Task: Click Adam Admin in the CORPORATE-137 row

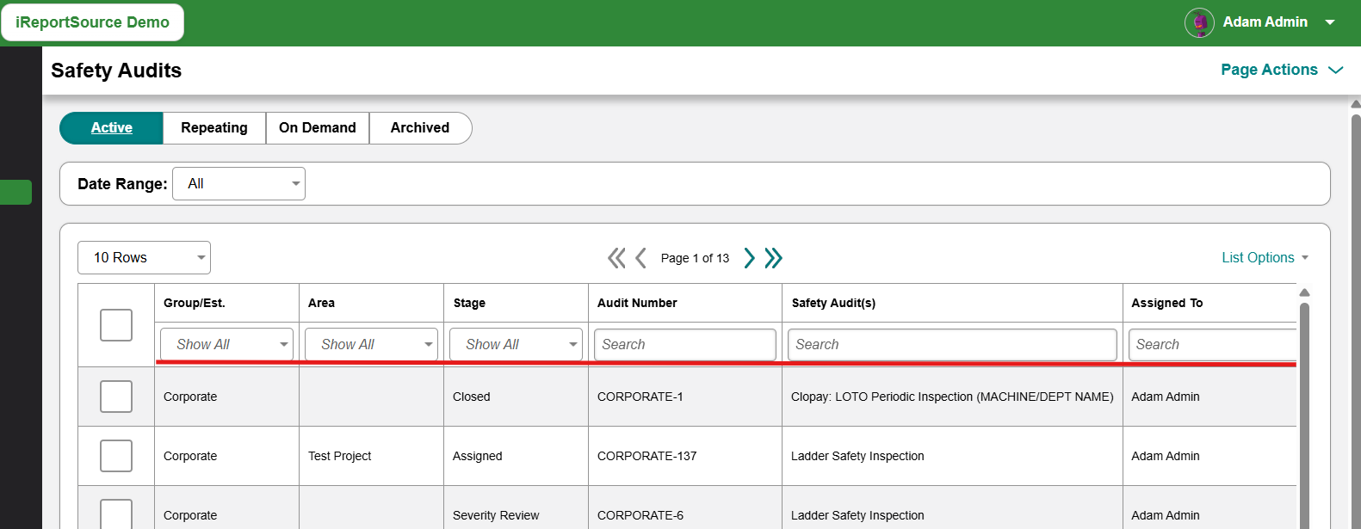Action: pyautogui.click(x=1166, y=456)
